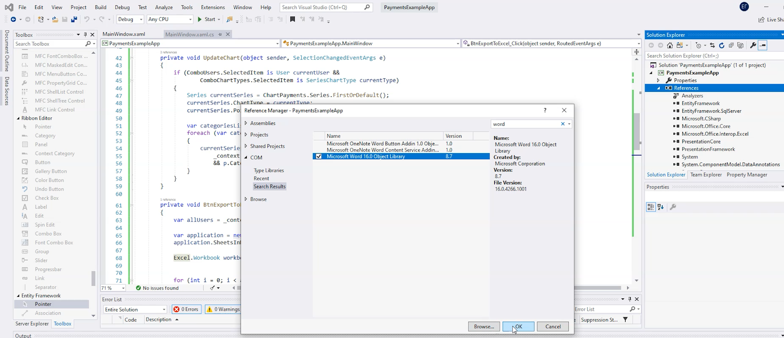Toggle the 0 Warnings filter in Error List
Viewport: 784px width, 338px height.
click(x=223, y=309)
